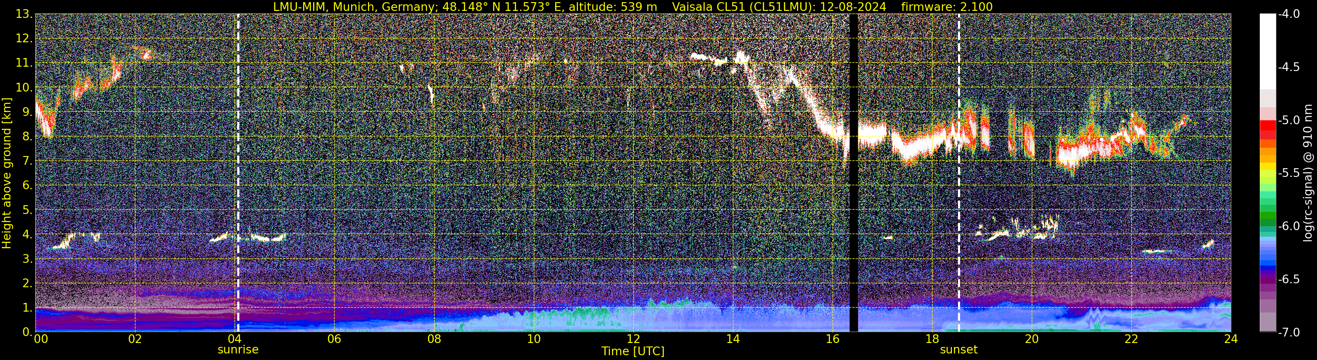
Task: Click the '2.' tick on the height axis
Action: point(27,284)
